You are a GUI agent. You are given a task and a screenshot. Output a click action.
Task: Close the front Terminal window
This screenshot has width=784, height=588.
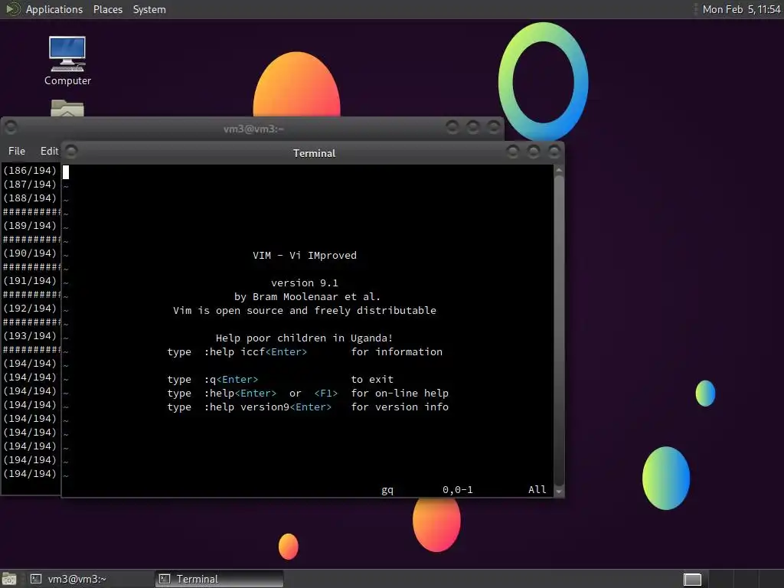coord(554,151)
